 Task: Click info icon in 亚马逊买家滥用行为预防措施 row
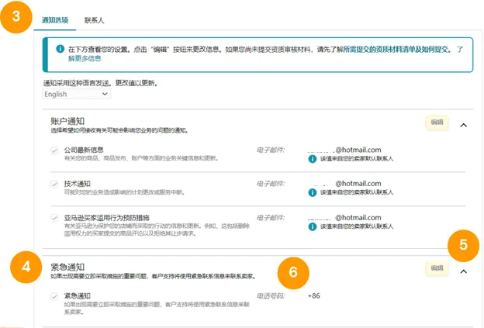(313, 228)
